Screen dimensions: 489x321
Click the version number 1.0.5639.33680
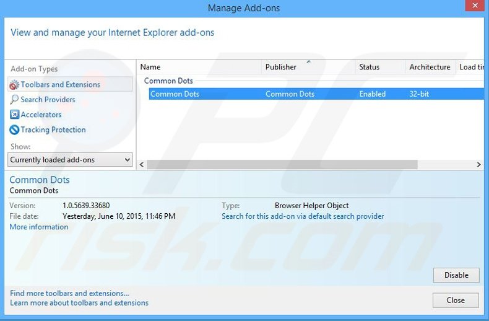(86, 206)
